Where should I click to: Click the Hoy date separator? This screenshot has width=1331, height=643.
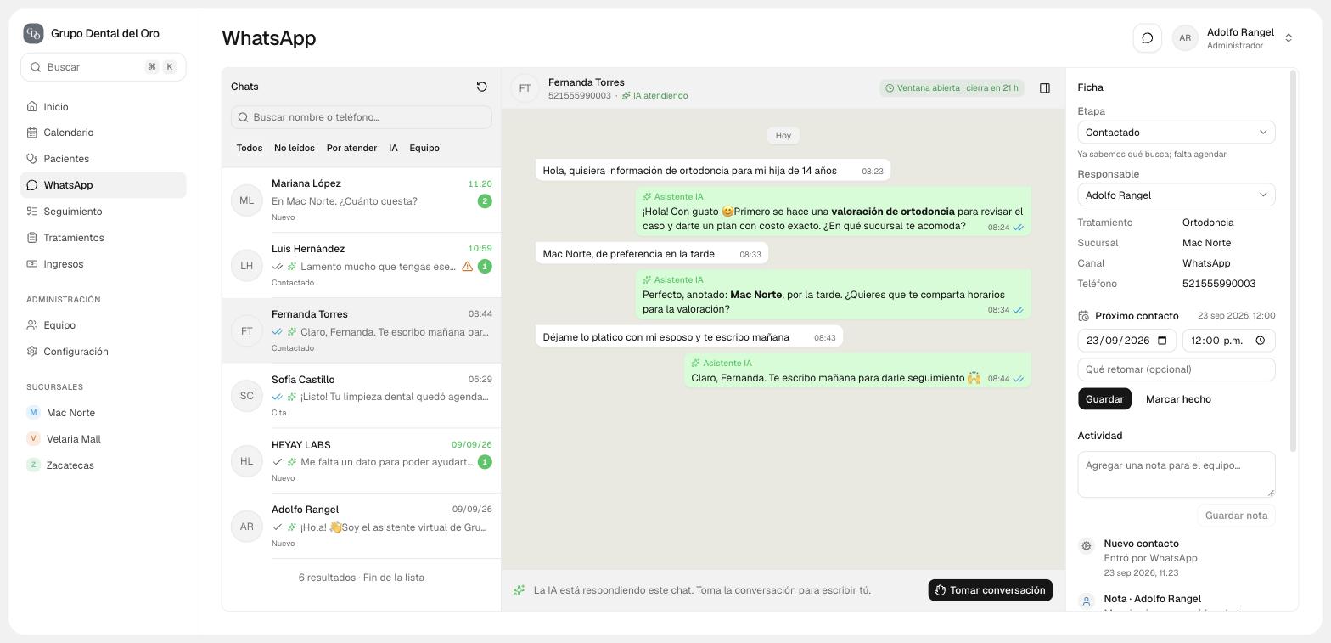783,135
